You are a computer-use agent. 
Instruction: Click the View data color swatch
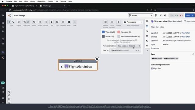click(x=103, y=32)
